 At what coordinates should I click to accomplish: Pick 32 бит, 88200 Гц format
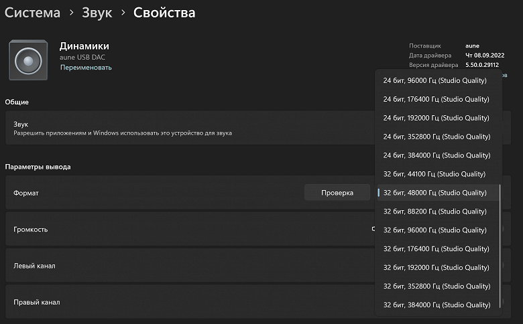pyautogui.click(x=434, y=212)
